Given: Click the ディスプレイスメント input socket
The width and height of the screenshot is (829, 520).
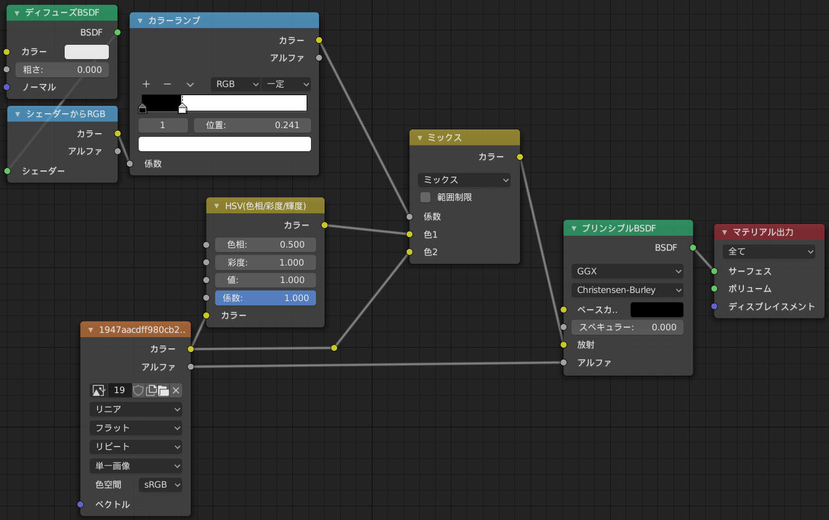Looking at the screenshot, I should pyautogui.click(x=715, y=307).
